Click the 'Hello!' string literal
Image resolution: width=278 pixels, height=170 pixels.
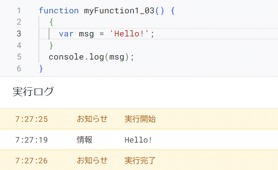(x=129, y=34)
